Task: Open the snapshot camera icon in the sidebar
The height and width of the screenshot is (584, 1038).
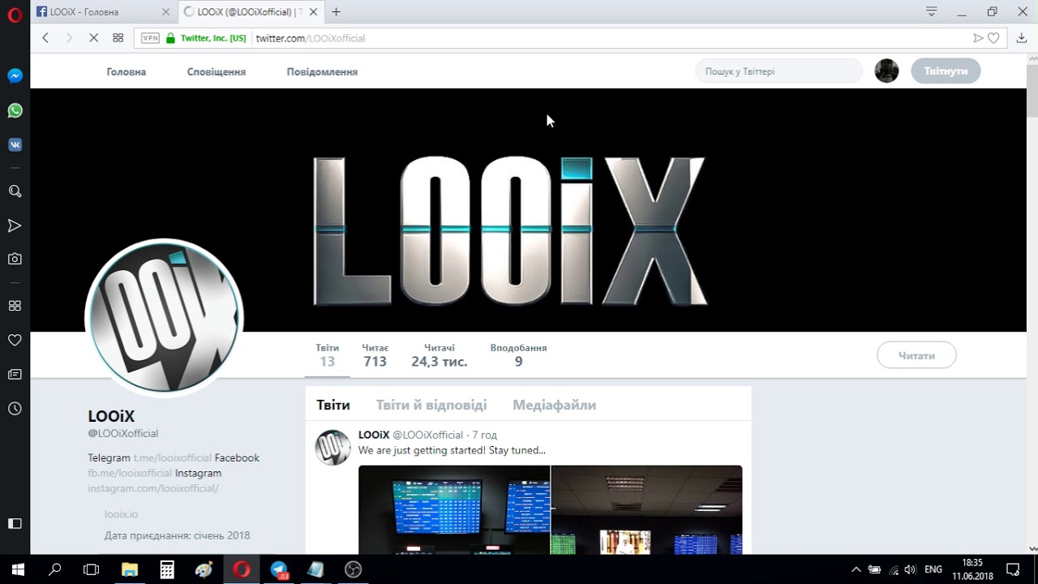Action: [x=15, y=259]
